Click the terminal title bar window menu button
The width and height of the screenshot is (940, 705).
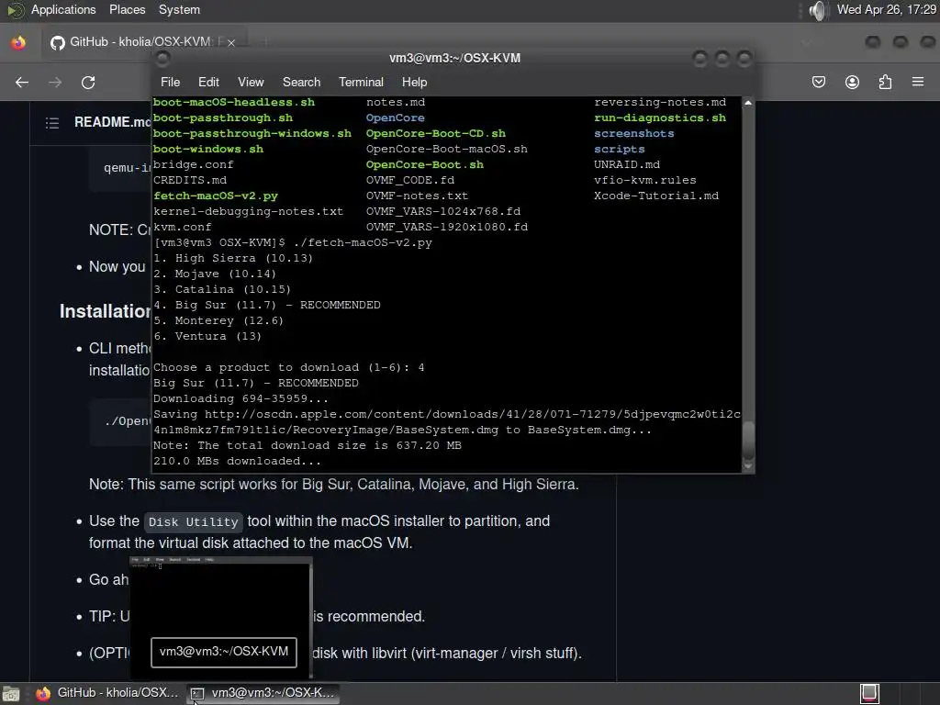point(162,58)
